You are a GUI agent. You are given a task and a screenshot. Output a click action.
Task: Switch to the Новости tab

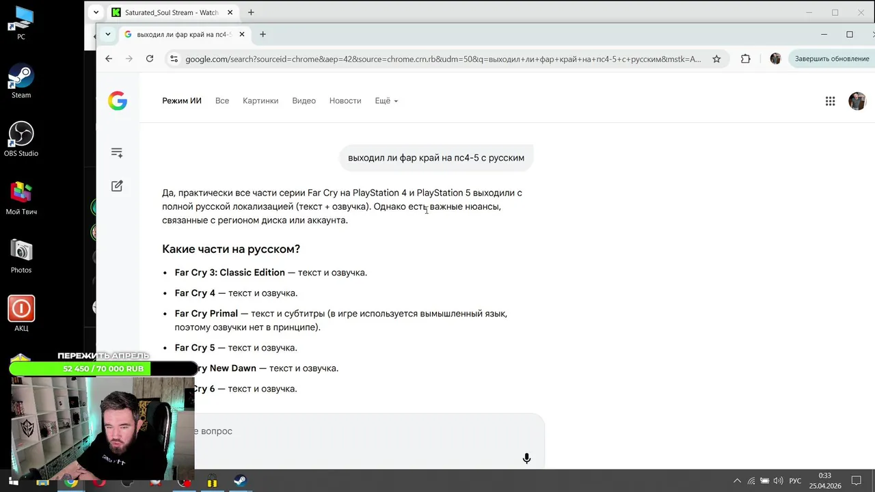pos(345,101)
